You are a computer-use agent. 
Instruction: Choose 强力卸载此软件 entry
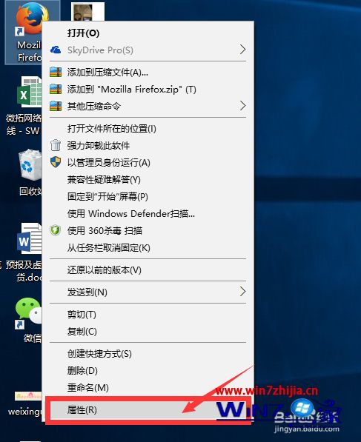pos(148,145)
